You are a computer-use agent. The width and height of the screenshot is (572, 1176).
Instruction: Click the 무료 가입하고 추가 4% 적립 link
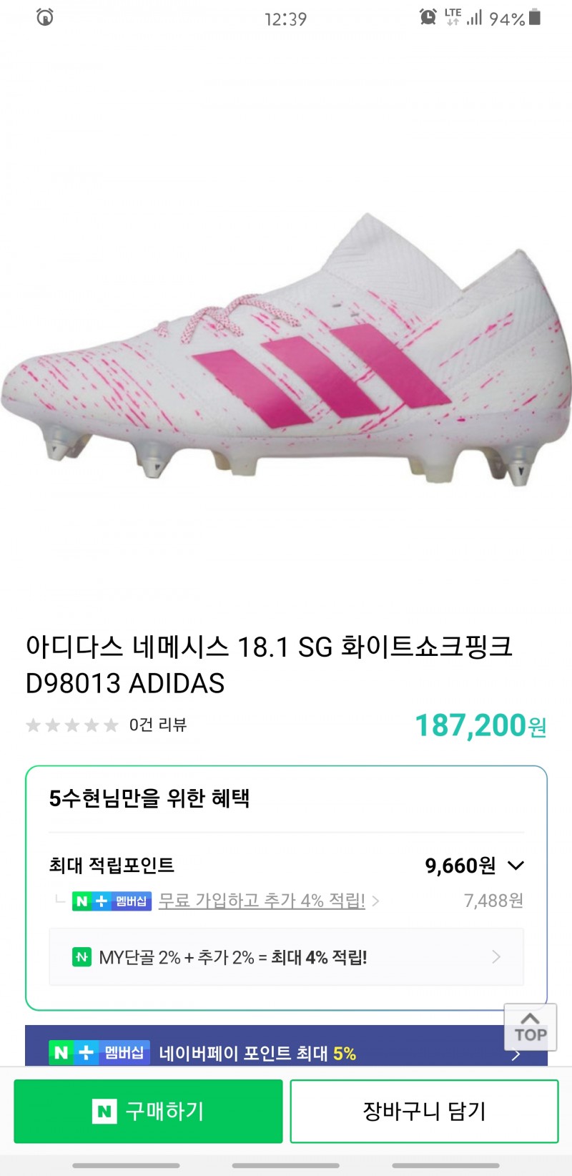262,901
